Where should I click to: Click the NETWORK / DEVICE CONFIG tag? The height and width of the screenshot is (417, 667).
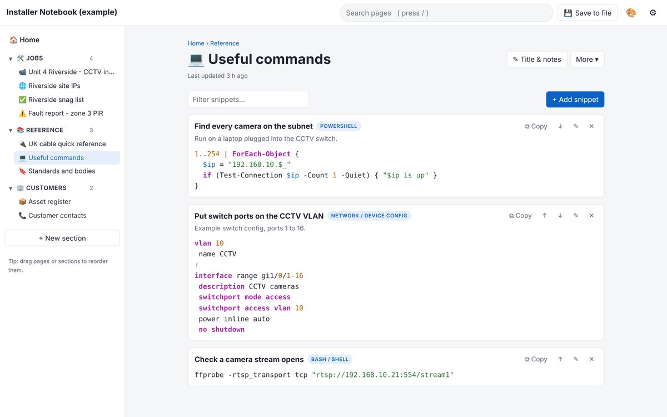[369, 216]
